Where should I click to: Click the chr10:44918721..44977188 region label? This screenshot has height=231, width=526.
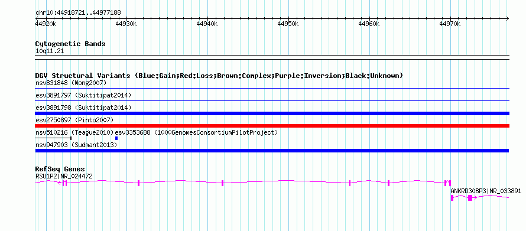click(x=78, y=13)
